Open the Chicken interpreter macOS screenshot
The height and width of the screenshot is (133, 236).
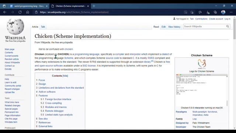coord(202,90)
